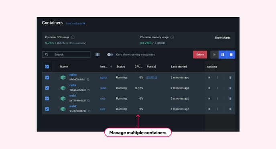This screenshot has width=276, height=149.
Task: Open more actions menu for web1
Action: [217, 98]
